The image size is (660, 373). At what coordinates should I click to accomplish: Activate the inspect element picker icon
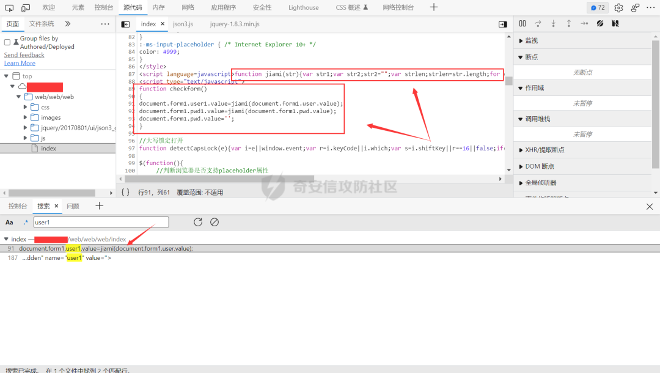[x=9, y=7]
